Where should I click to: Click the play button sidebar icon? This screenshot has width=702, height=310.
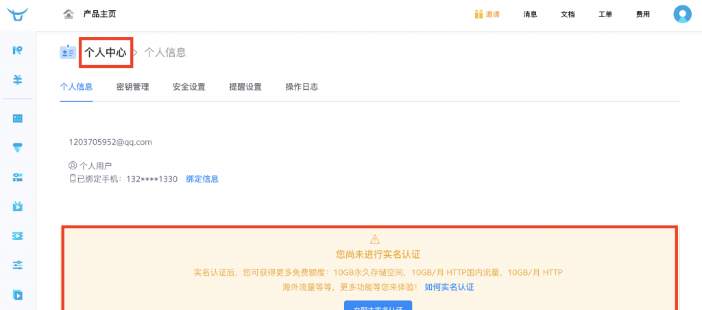coord(18,295)
